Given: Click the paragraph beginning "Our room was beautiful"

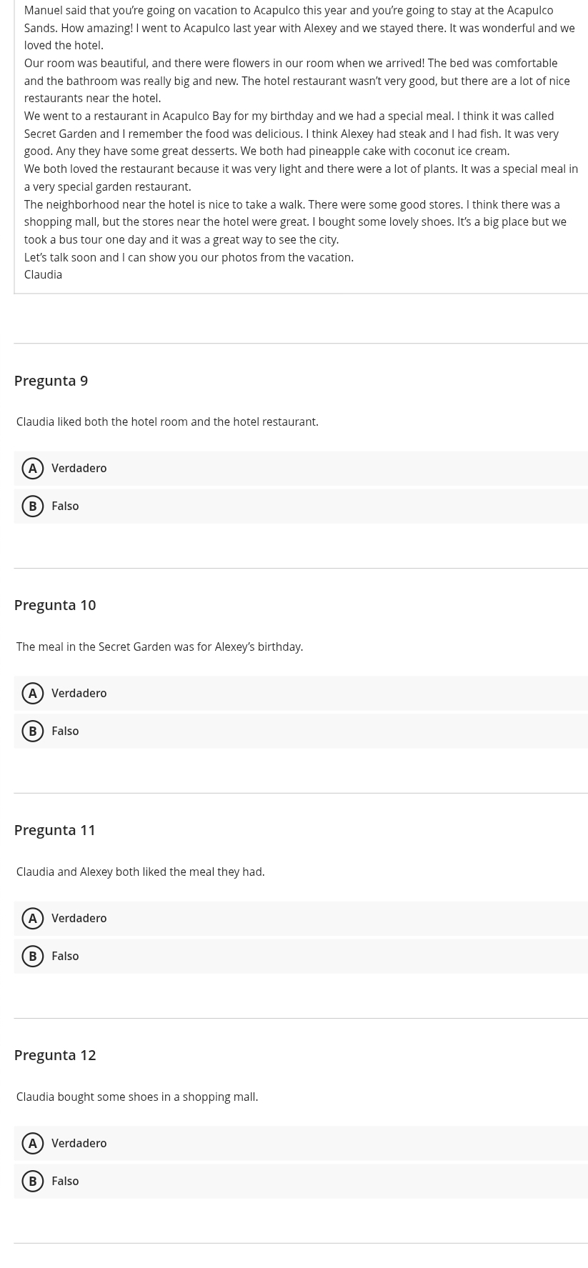Looking at the screenshot, I should click(297, 81).
